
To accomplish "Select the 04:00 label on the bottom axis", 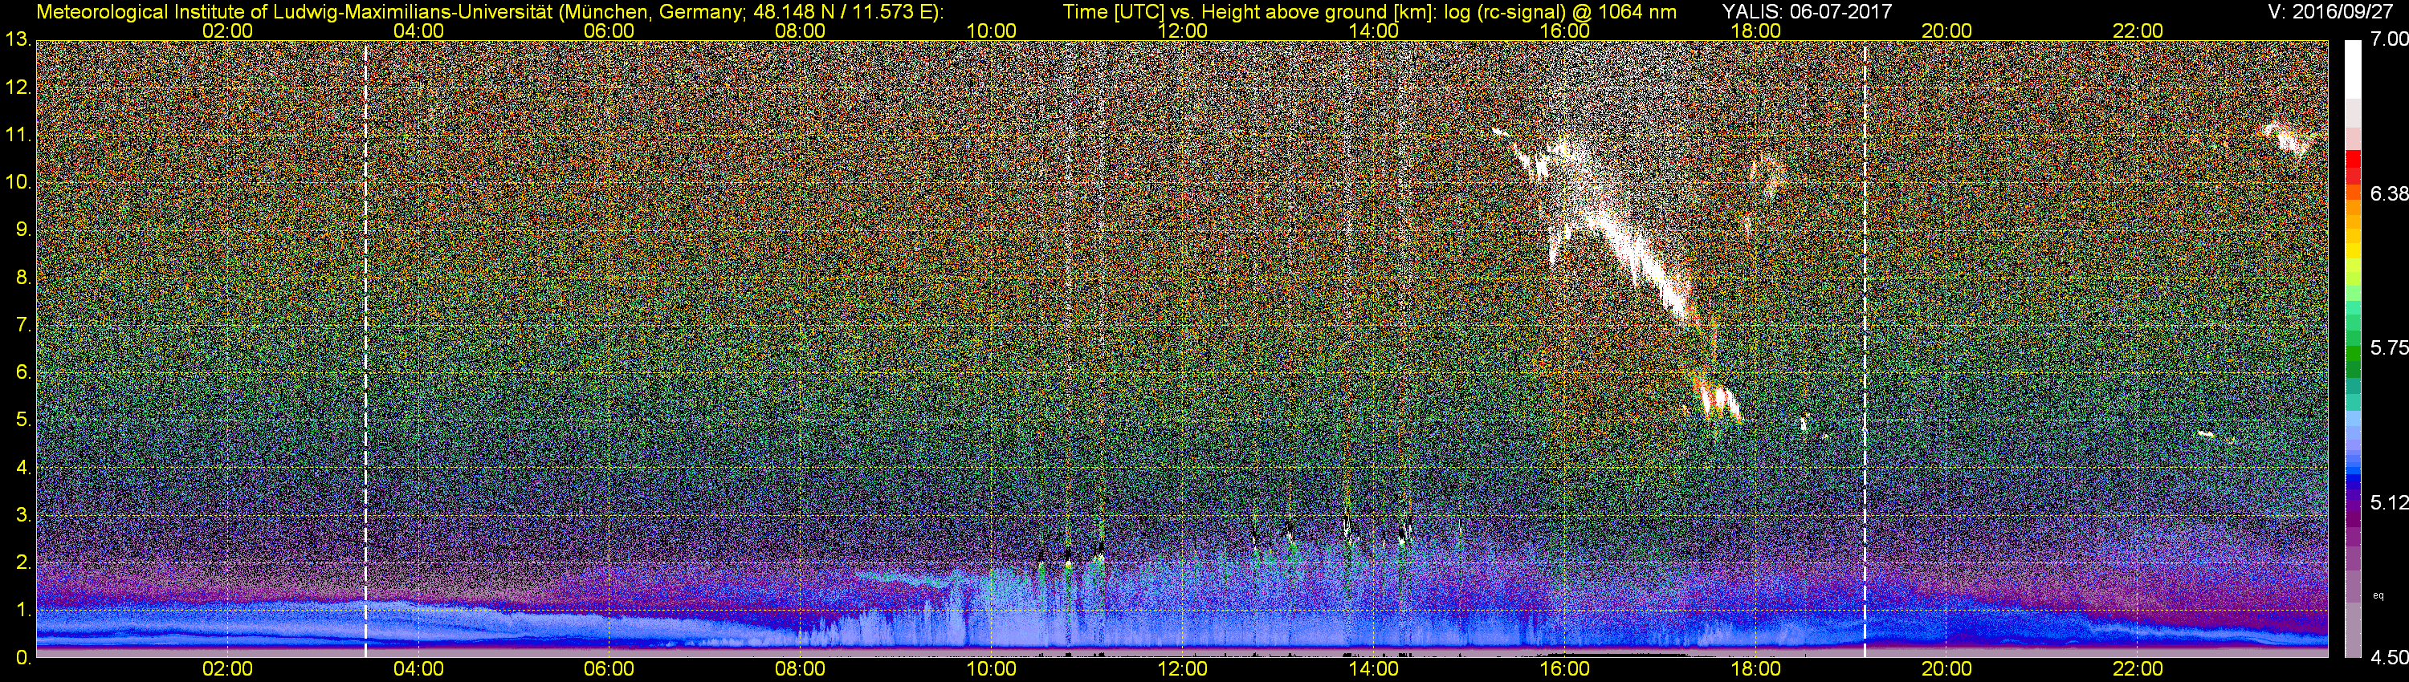I will coord(418,669).
